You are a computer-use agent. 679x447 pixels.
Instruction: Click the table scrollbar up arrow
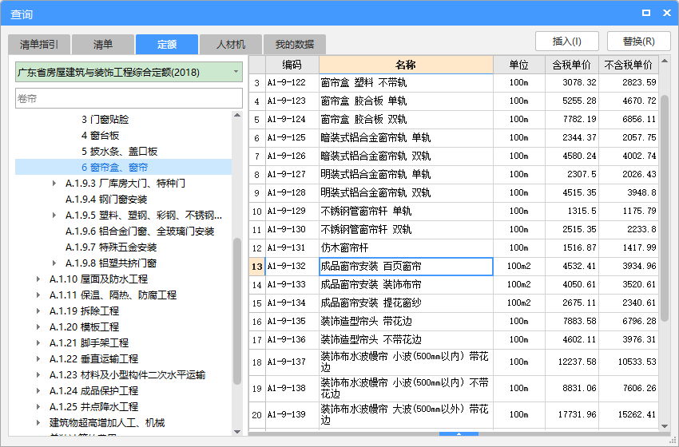(665, 61)
